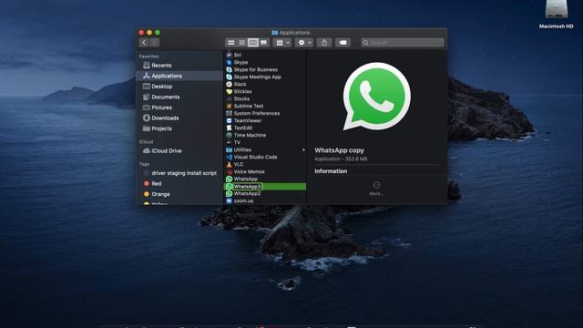Click the Edit Tags toolbar button

[343, 43]
